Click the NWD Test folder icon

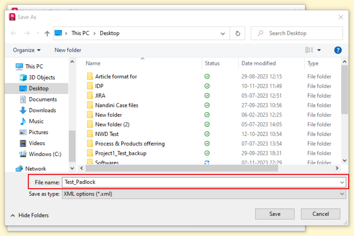(x=90, y=134)
